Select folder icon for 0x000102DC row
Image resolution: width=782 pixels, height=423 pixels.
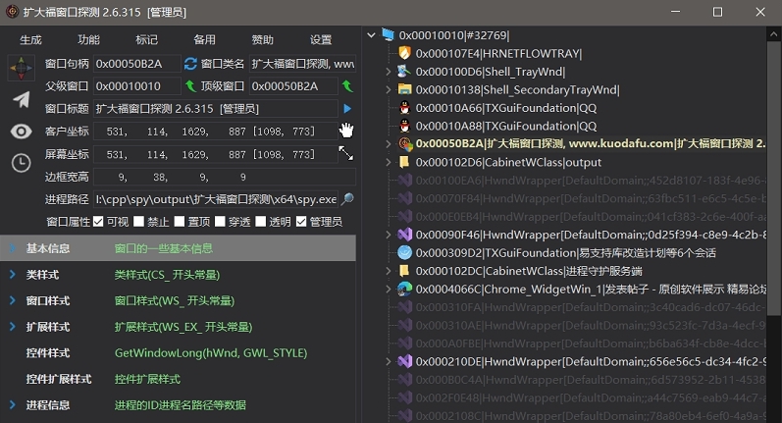click(x=404, y=271)
